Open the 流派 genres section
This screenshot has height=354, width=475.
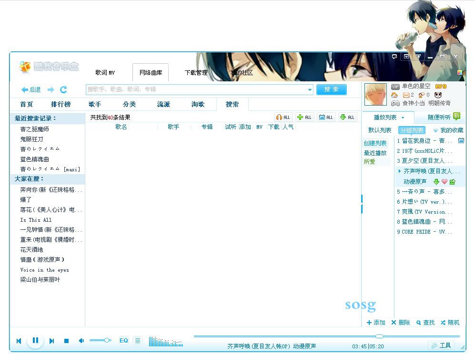click(x=163, y=104)
